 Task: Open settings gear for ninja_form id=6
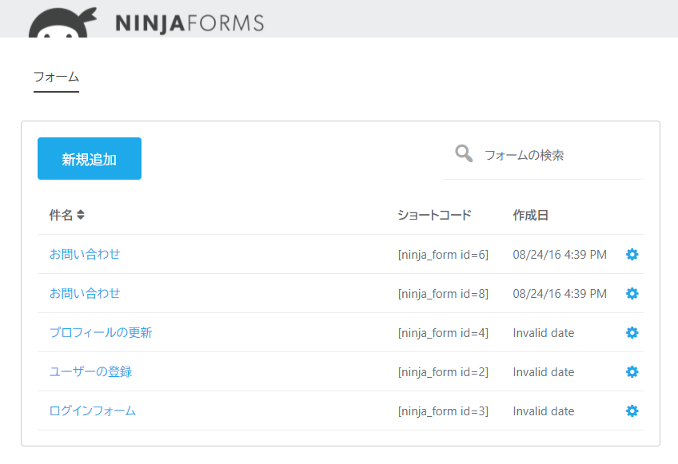click(x=632, y=255)
